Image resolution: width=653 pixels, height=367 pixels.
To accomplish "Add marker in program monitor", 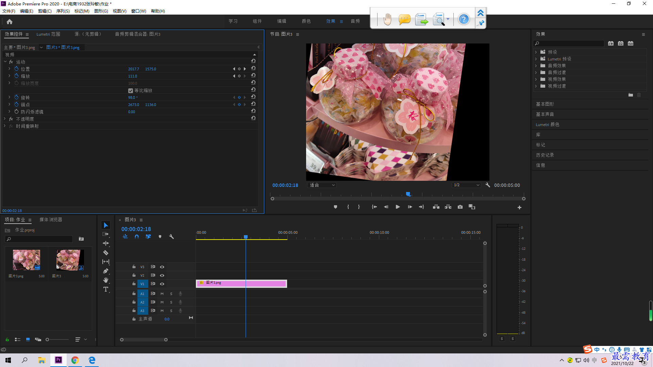I will coord(335,207).
